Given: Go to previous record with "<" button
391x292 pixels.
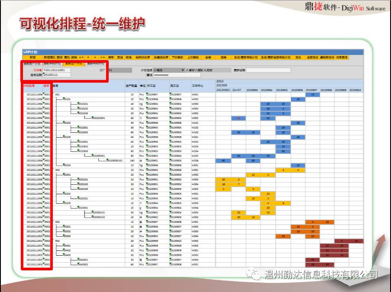Looking at the screenshot, I should (88, 57).
